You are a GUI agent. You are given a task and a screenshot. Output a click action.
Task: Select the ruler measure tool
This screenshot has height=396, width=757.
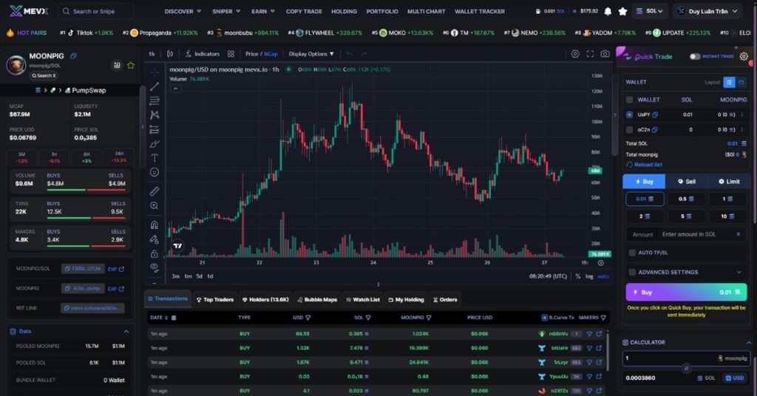pyautogui.click(x=155, y=191)
